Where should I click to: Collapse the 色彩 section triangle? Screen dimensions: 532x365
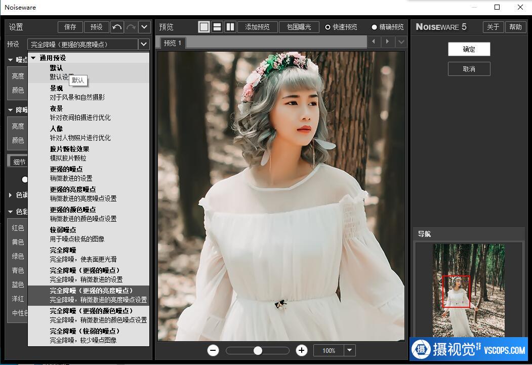pyautogui.click(x=11, y=212)
